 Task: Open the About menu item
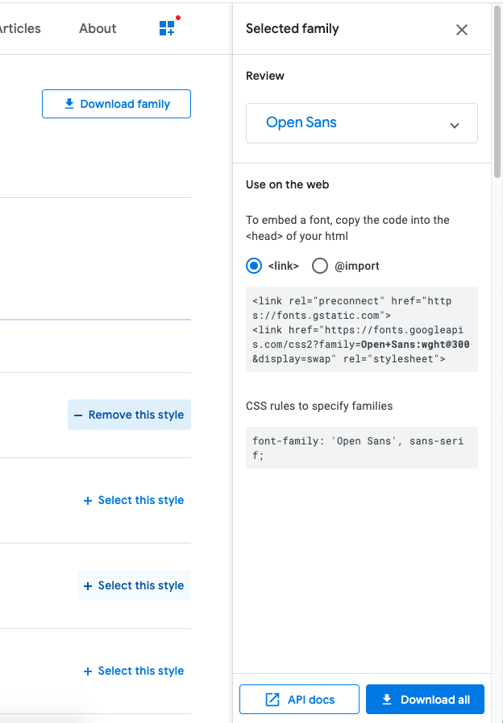pos(98,28)
